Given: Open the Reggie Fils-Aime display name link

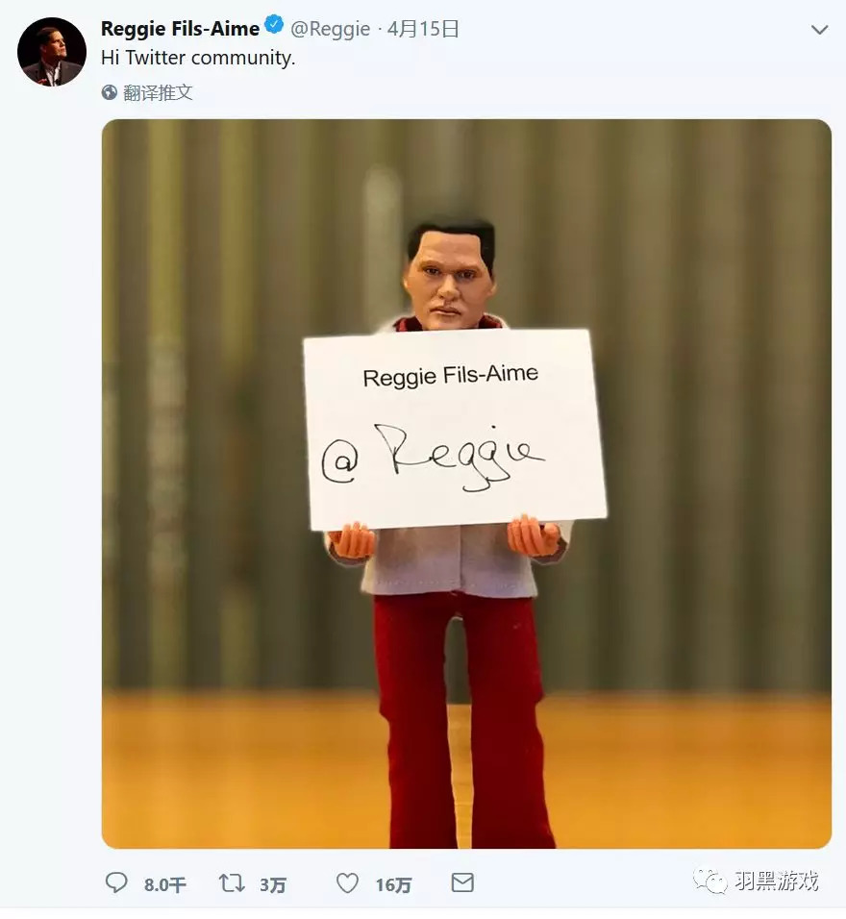Looking at the screenshot, I should click(x=180, y=29).
